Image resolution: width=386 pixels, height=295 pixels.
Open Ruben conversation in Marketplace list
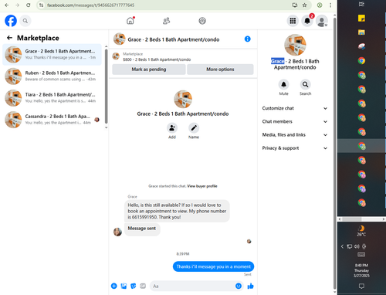(x=52, y=76)
